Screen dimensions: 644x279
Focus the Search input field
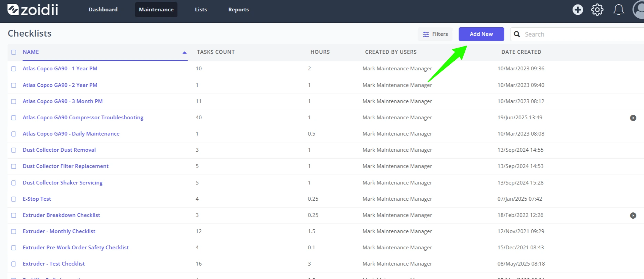(583, 34)
